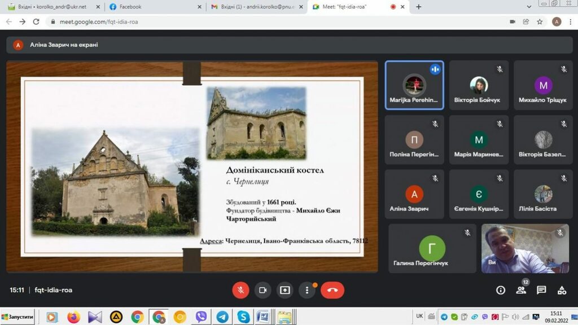
Task: Open the chat with everyone panel
Action: coord(541,290)
